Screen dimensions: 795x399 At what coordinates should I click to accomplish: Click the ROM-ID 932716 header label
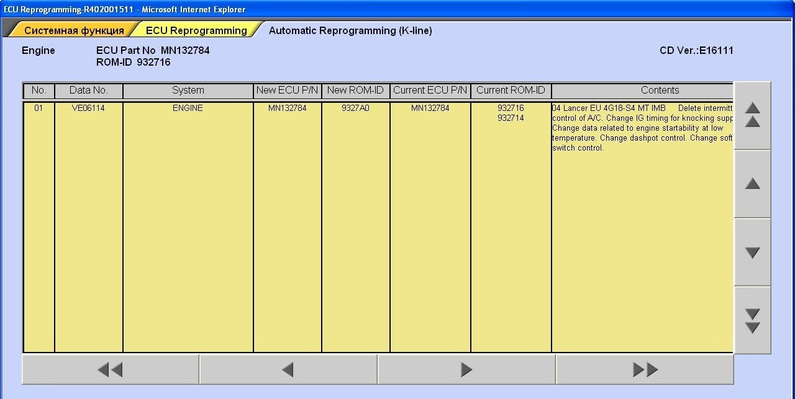(x=134, y=63)
